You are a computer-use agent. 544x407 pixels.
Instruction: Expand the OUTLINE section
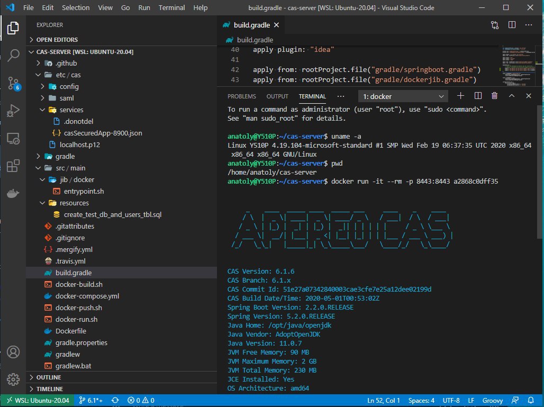pyautogui.click(x=121, y=377)
